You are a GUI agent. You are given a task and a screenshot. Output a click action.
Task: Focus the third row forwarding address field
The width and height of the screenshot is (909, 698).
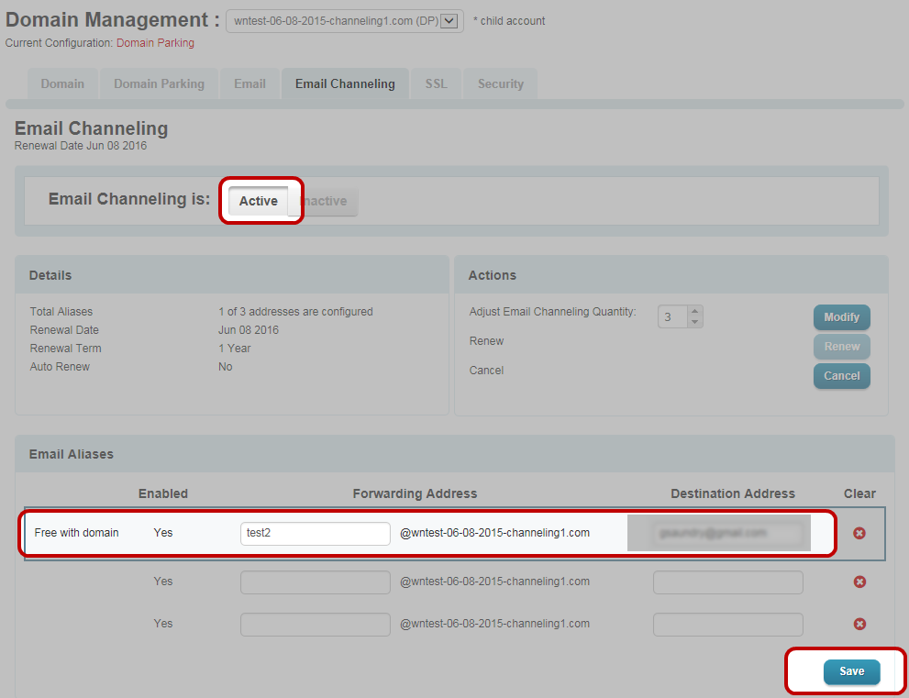click(315, 624)
